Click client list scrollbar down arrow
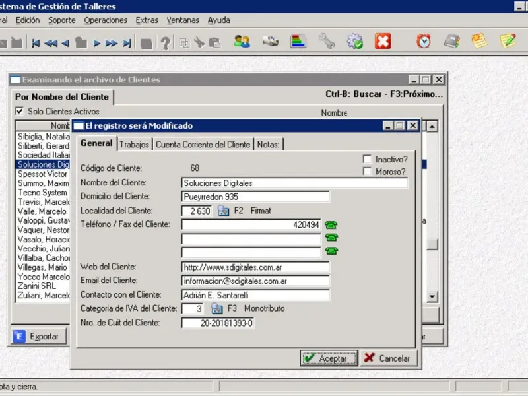The height and width of the screenshot is (396, 528). [x=432, y=296]
